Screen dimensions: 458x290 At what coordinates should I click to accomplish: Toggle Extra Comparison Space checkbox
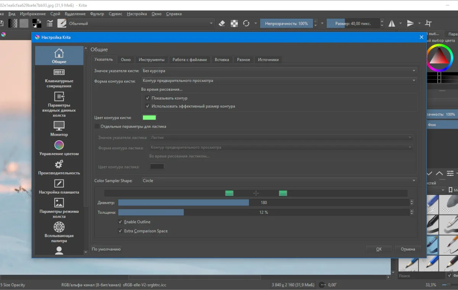121,231
